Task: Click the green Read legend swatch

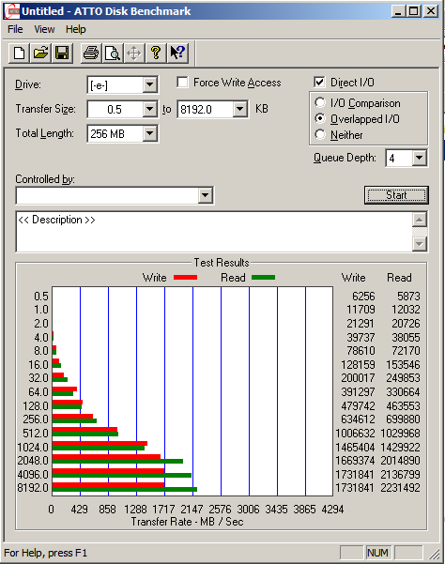Action: [263, 278]
